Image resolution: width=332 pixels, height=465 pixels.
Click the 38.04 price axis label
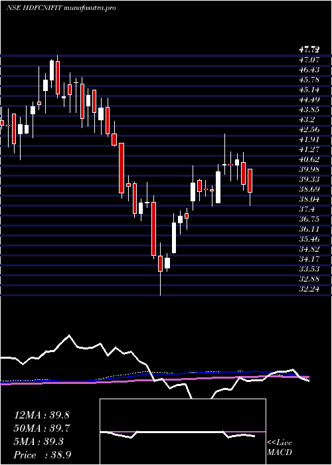click(x=309, y=199)
